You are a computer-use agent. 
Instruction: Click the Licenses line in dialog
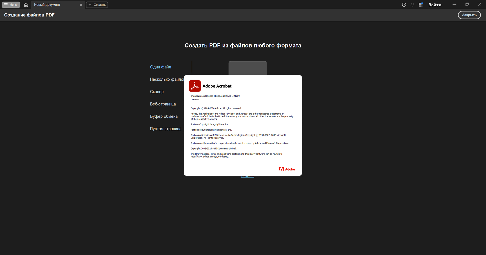pyautogui.click(x=195, y=99)
